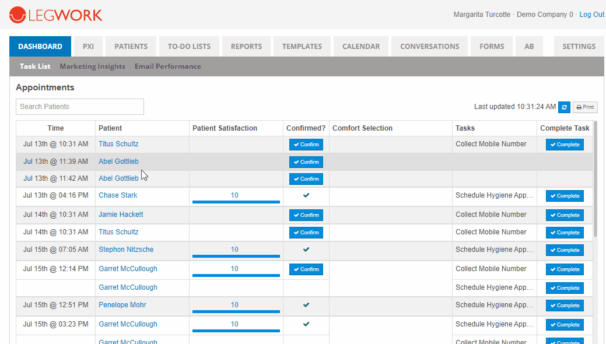Complete Collect Mobile Number task for Jamie Hackett

coord(565,215)
